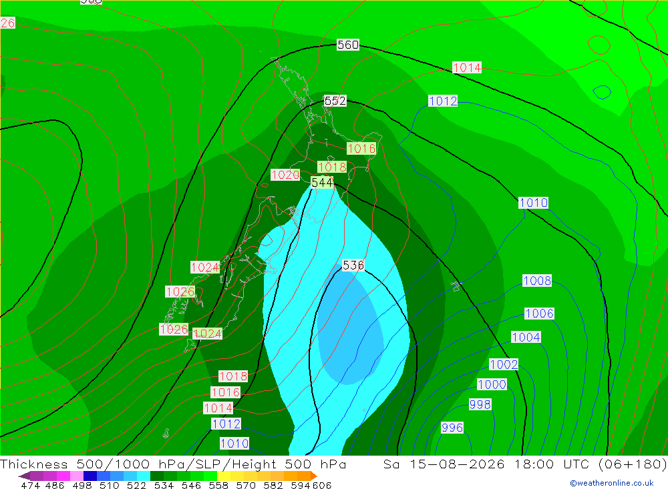Click the 552 height contour label
This screenshot has height=489, width=668.
click(x=335, y=101)
